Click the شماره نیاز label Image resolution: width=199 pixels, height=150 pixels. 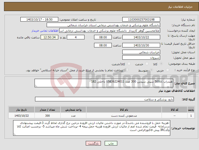click(188, 20)
